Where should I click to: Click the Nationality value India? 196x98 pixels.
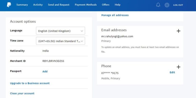click(x=45, y=51)
